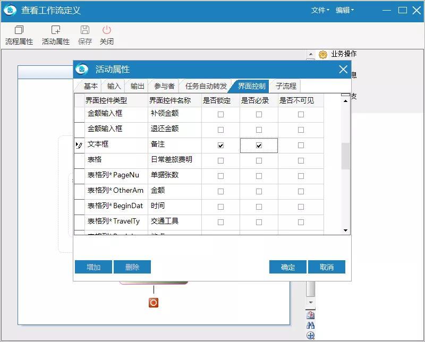Click table scrollbar down arrow

pos(345,230)
